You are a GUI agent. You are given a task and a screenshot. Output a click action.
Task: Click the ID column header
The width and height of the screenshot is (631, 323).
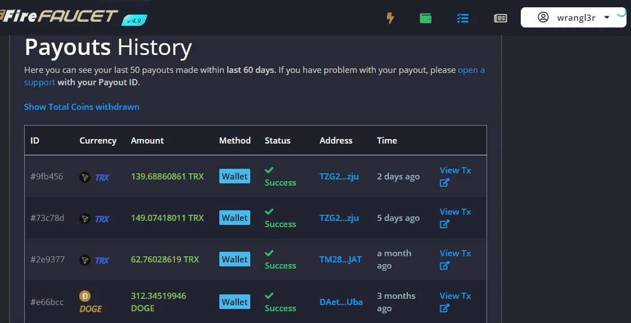pos(35,140)
